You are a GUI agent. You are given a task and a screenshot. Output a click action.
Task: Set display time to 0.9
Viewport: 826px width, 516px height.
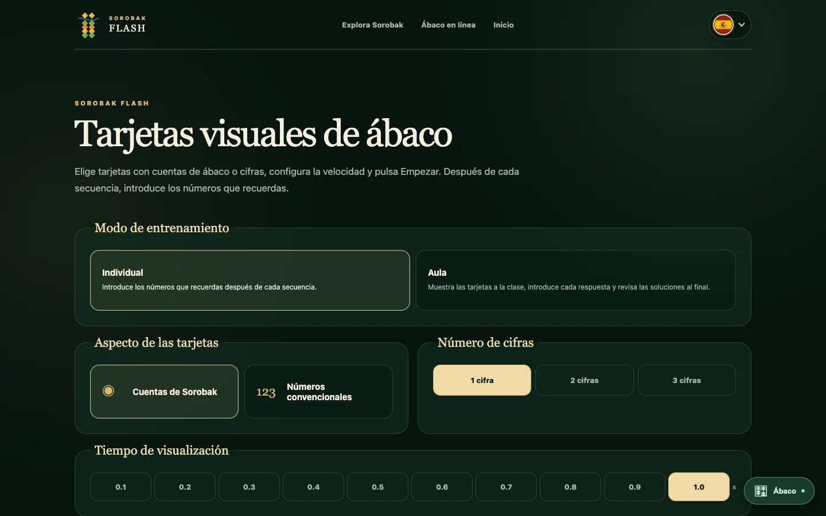click(634, 487)
